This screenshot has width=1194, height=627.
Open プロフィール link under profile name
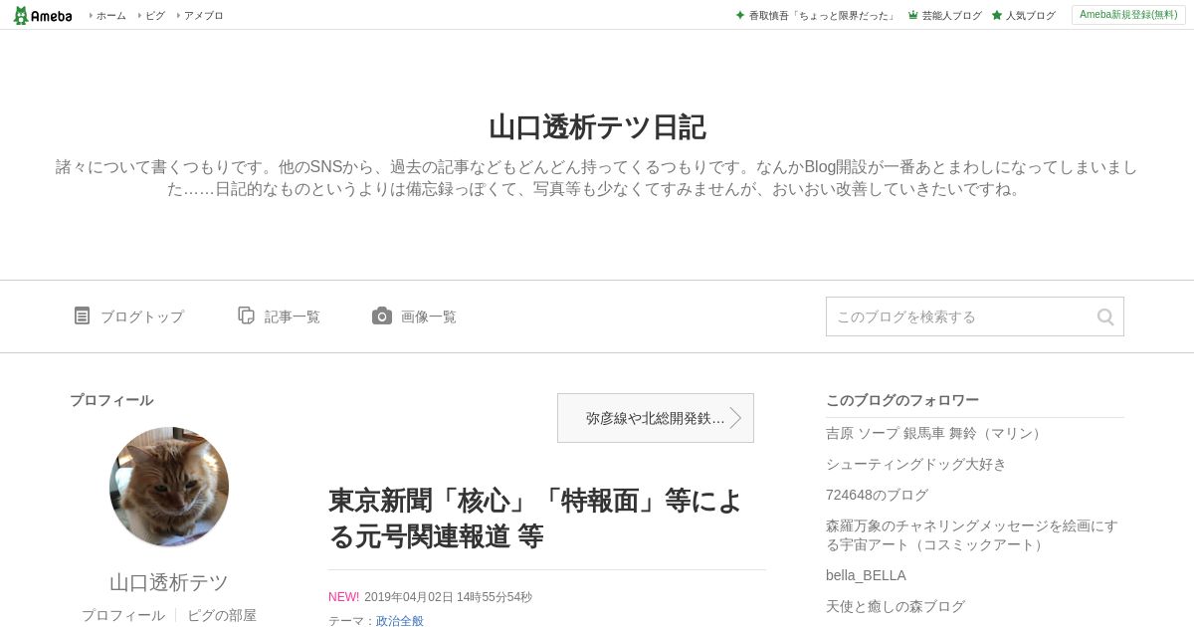123,615
